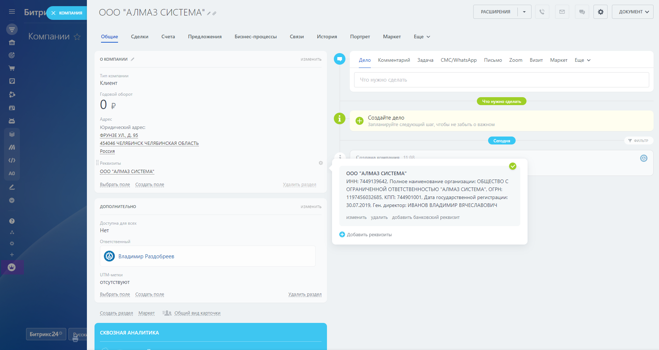Viewport: 659px width, 350px height.
Task: Open the checkmark tasks sidebar icon
Action: [x=12, y=81]
